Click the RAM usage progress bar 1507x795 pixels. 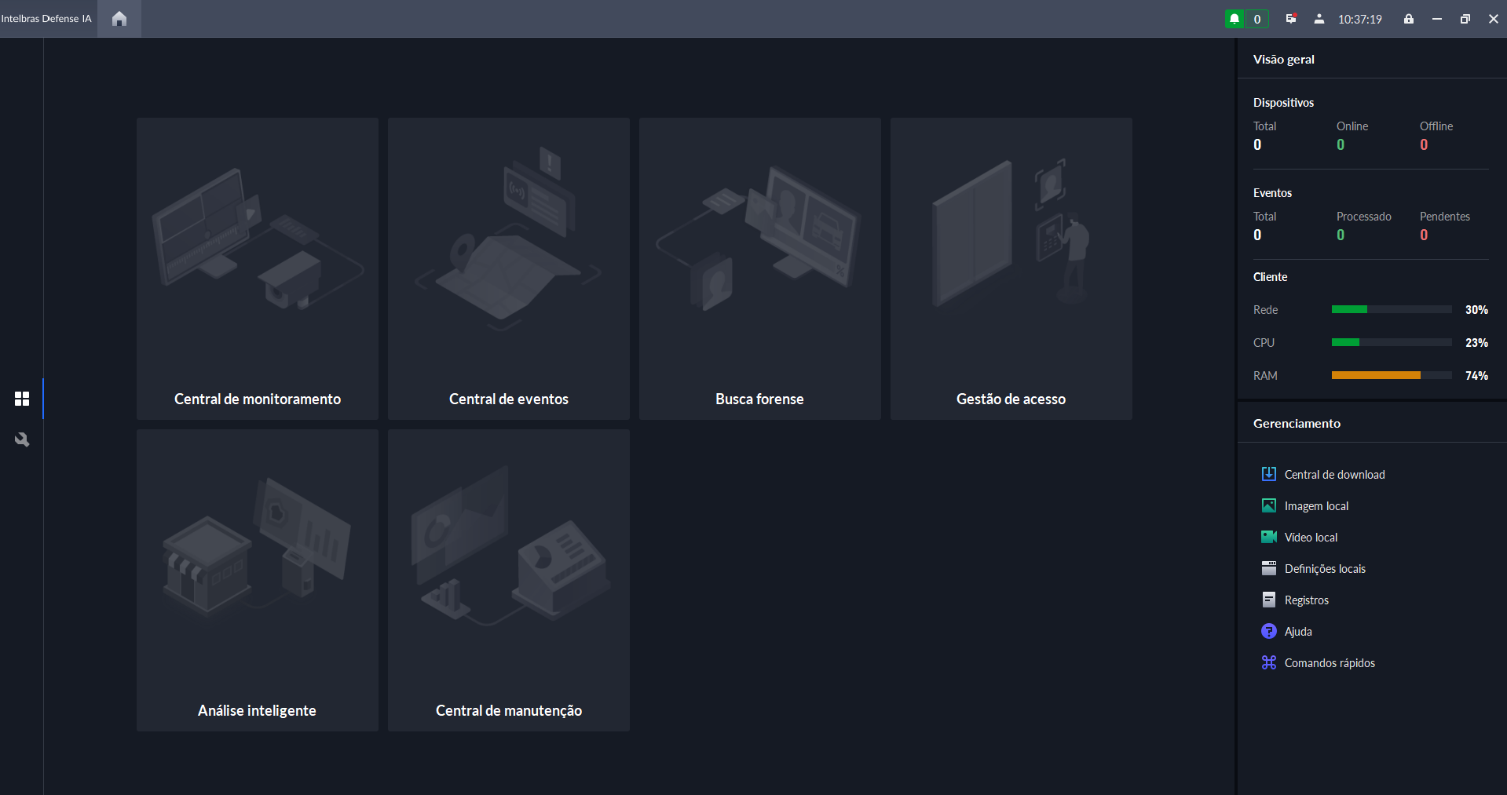[1391, 376]
